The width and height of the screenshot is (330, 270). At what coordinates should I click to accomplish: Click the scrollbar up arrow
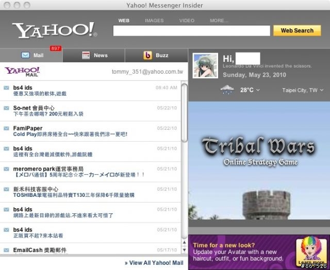(185, 242)
